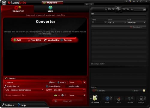
Task: Start the Screen capture tool
Action: (66, 40)
